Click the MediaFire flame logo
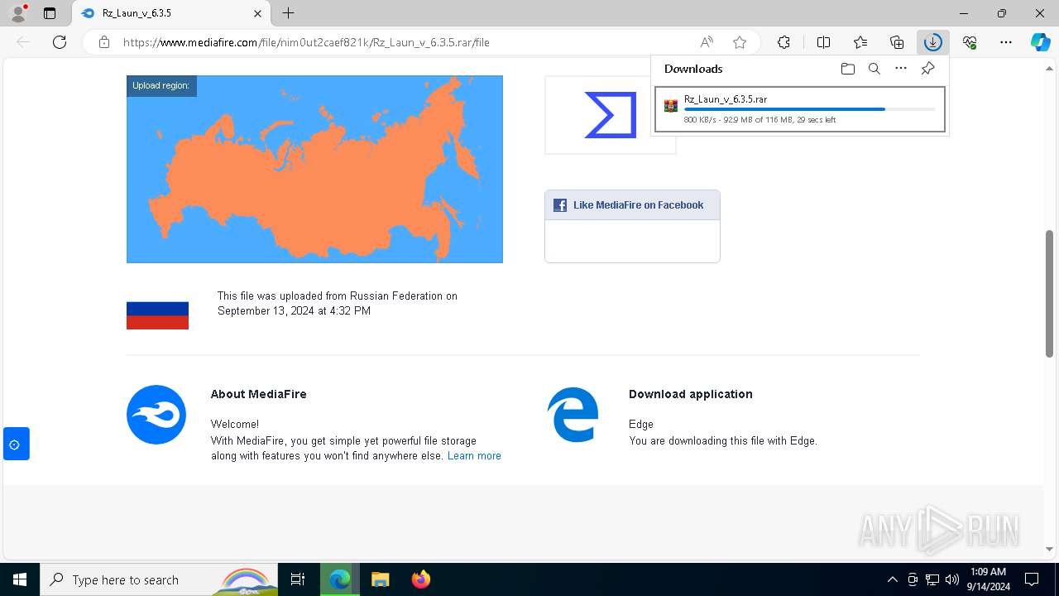 pos(156,415)
